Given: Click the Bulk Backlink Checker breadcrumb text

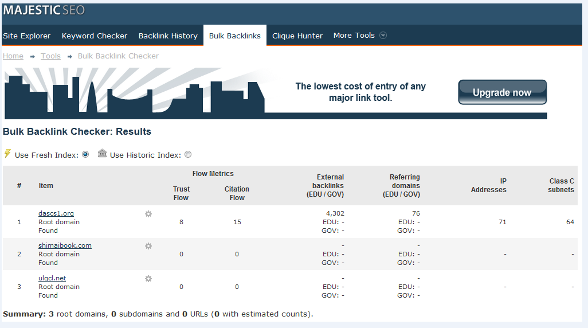Looking at the screenshot, I should coord(118,56).
